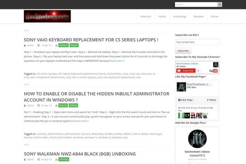Open the Unboxings menu item
This screenshot has height=164, width=246.
tap(180, 16)
